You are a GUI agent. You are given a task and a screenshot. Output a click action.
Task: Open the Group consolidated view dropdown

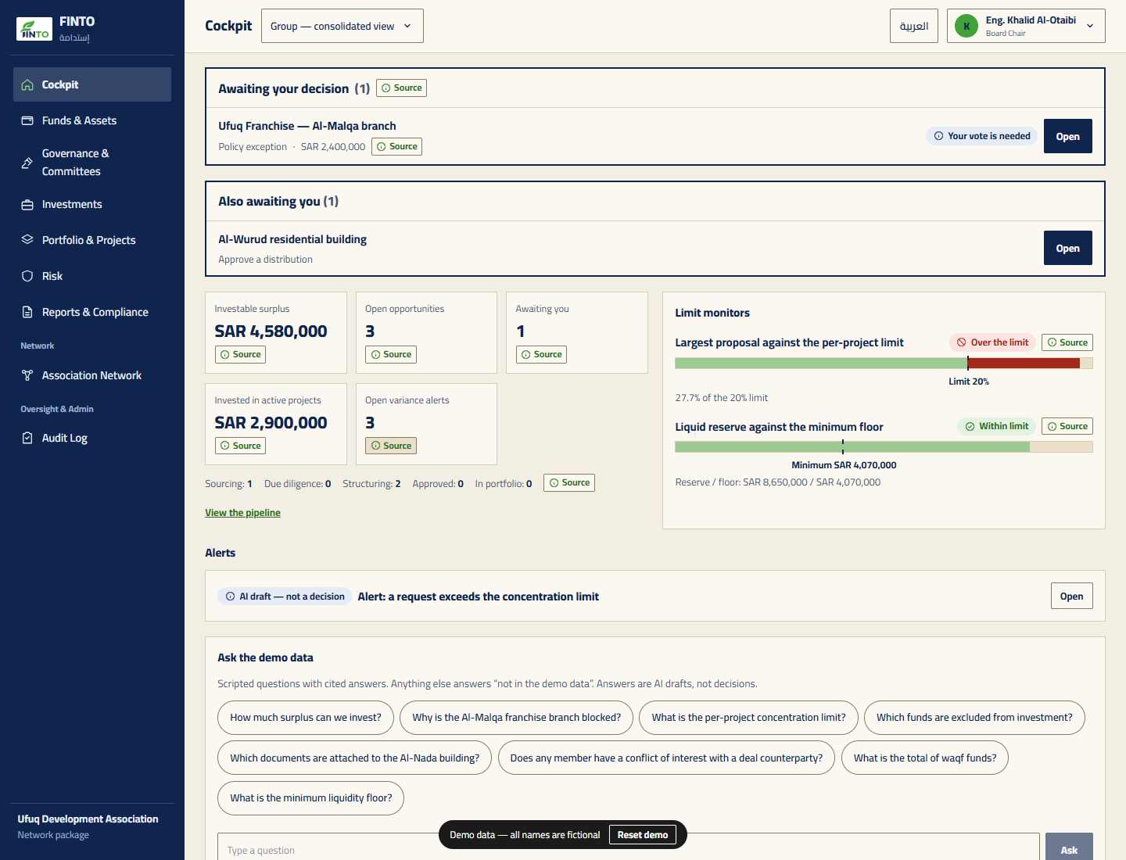point(342,26)
